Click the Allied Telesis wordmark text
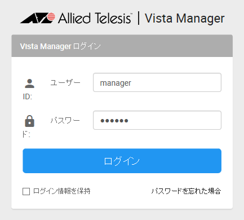The height and width of the screenshot is (220, 244). (x=95, y=18)
